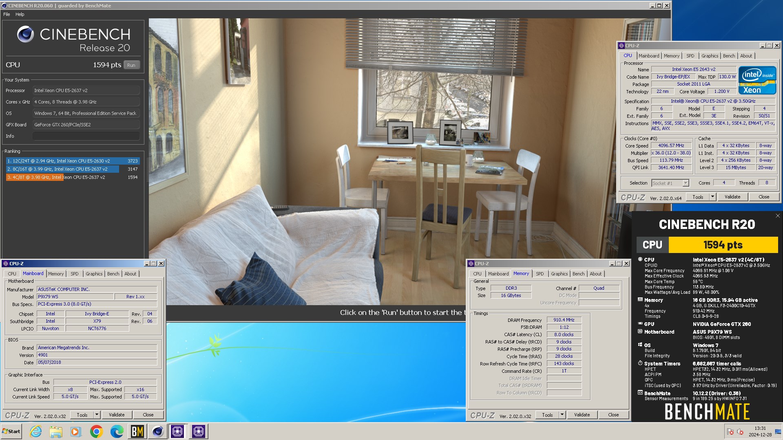Click Specification Intel Xeon E5-2637 v2 field
The width and height of the screenshot is (783, 440).
click(713, 101)
